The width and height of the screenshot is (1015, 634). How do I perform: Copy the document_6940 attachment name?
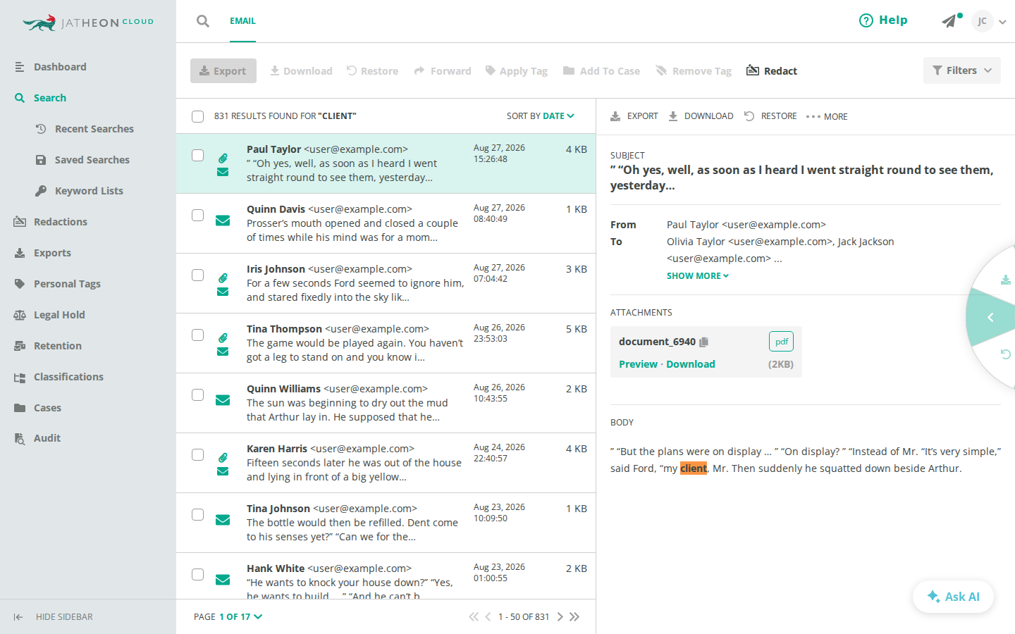[x=703, y=342]
